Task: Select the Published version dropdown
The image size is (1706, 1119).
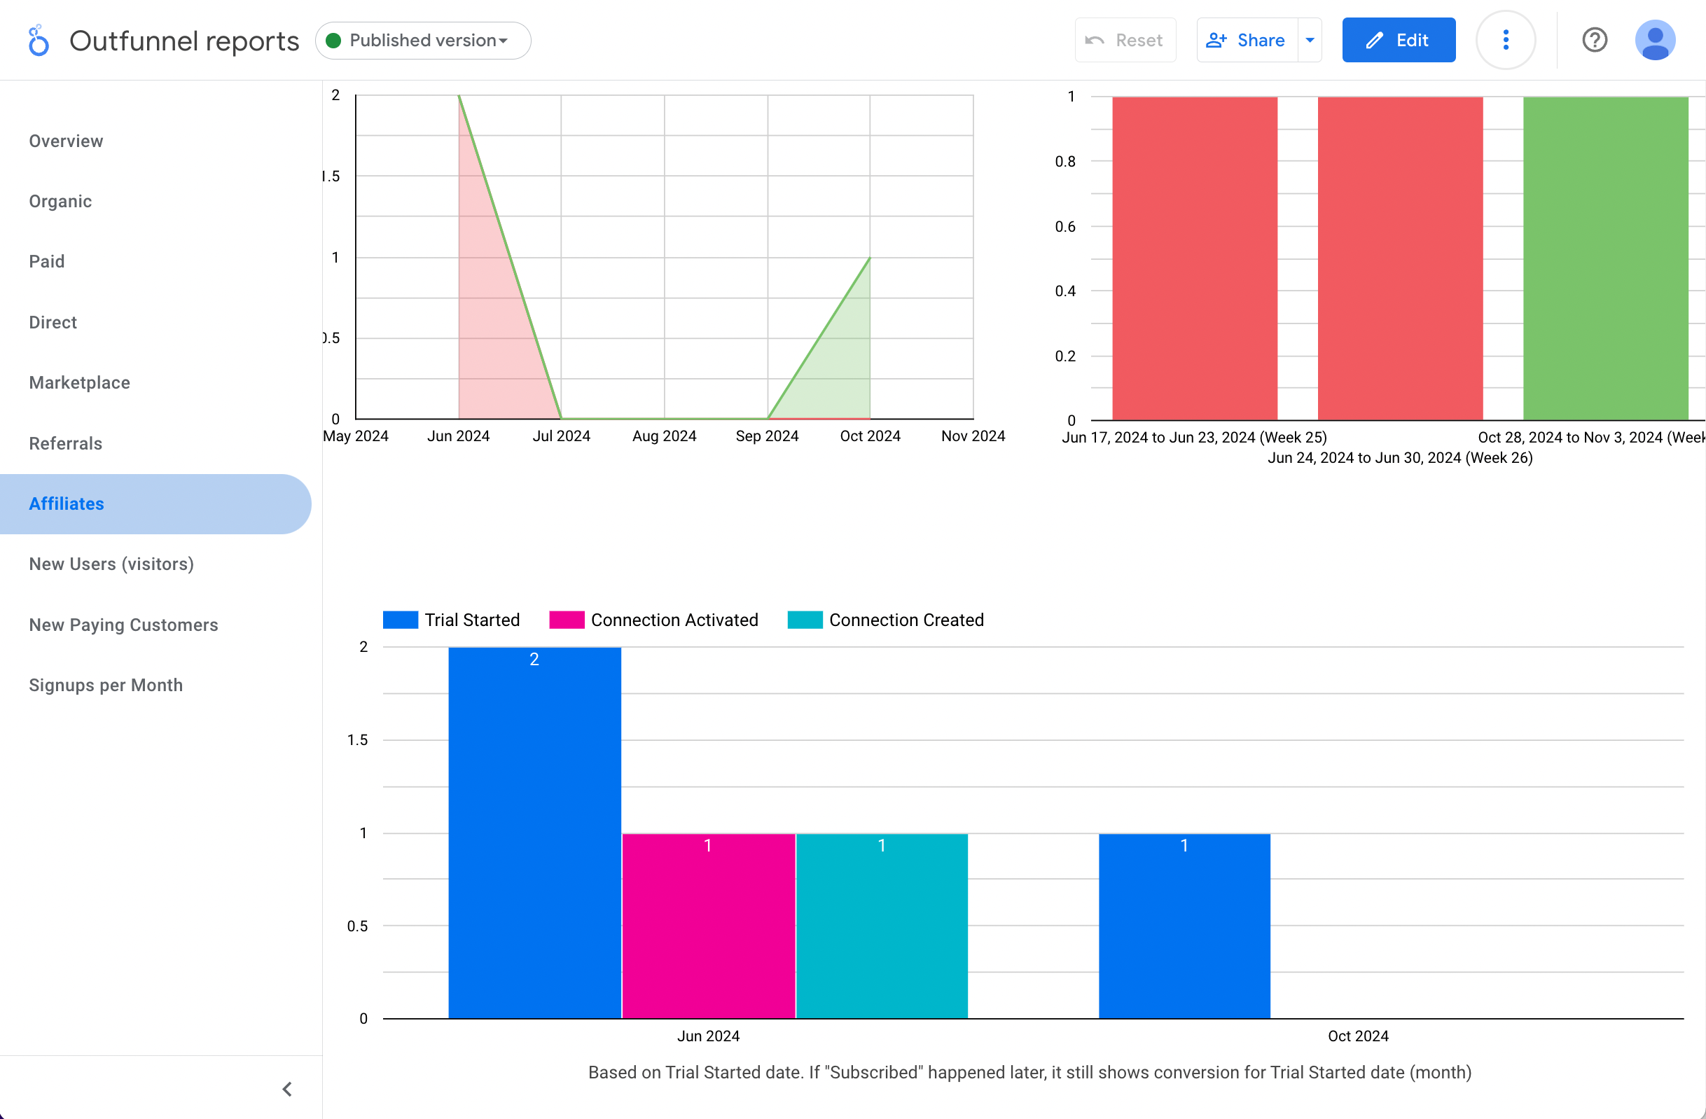Action: [421, 41]
